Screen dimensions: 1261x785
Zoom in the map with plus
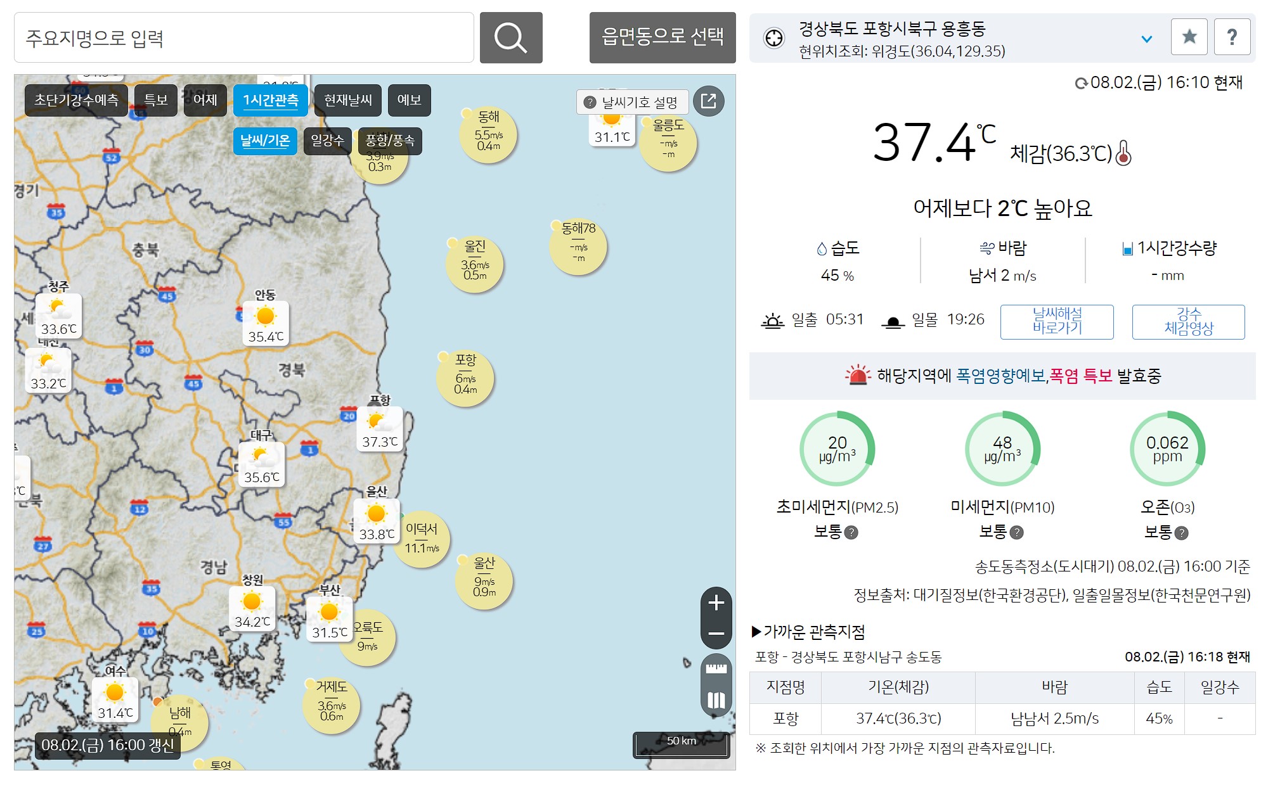(716, 603)
